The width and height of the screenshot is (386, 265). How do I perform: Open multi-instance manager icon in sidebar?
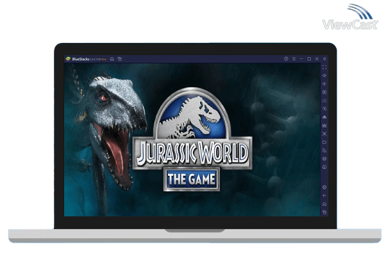[x=324, y=150]
